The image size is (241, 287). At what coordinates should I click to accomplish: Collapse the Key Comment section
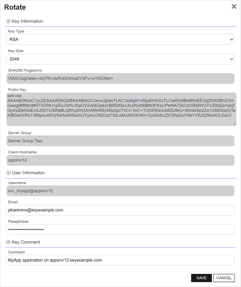pyautogui.click(x=8, y=242)
